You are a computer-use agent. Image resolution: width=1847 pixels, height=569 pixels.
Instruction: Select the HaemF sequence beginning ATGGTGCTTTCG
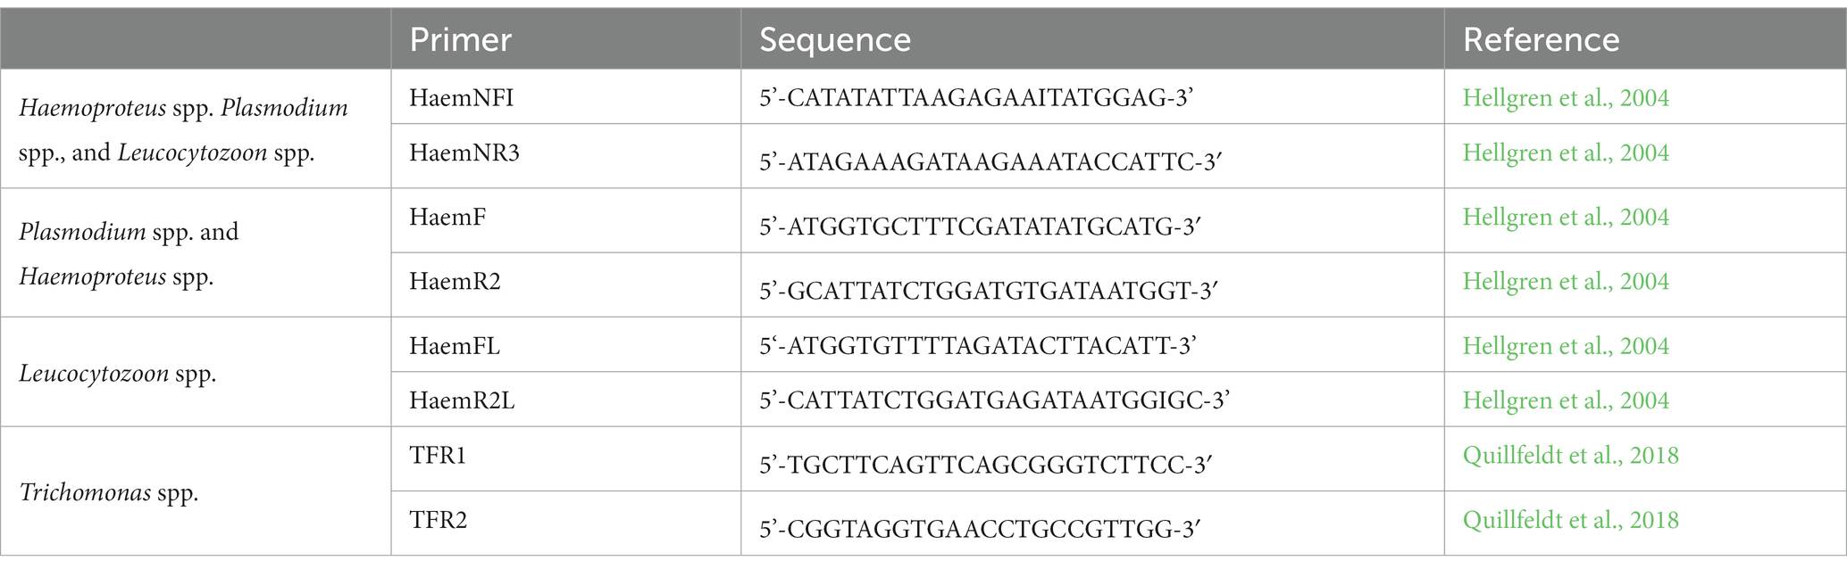click(980, 227)
